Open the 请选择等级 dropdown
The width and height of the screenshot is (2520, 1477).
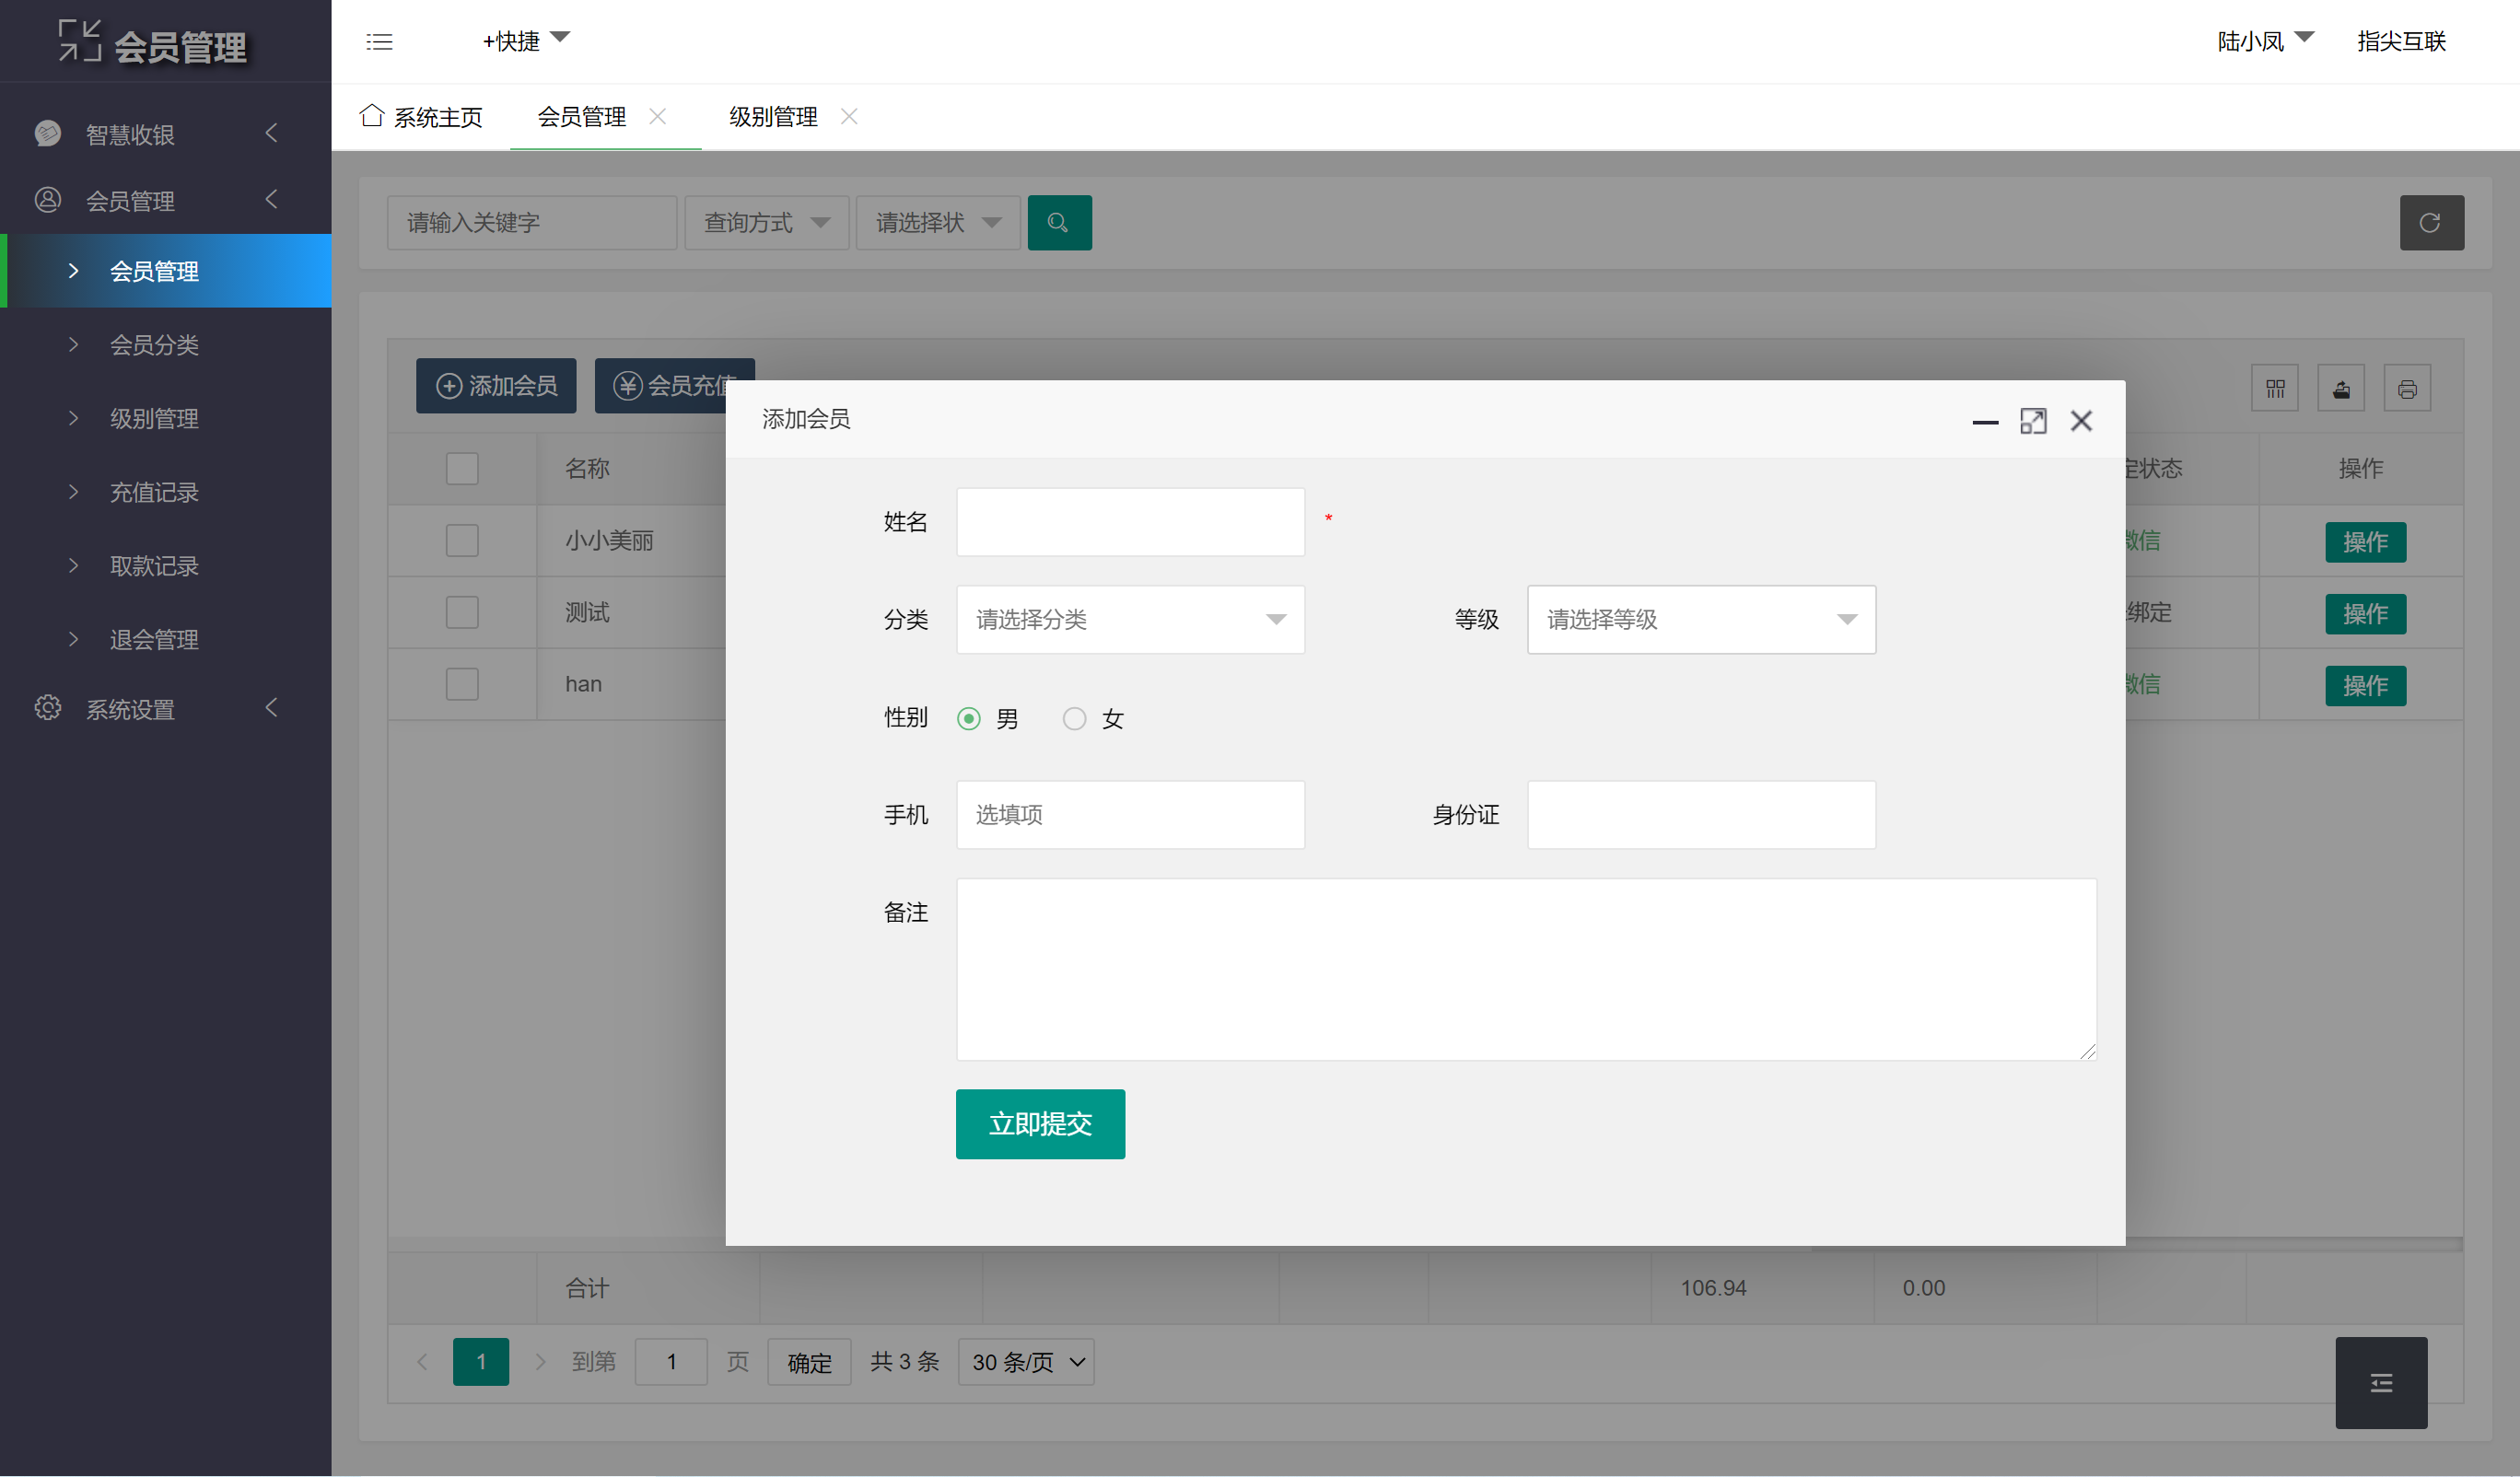[x=1701, y=619]
